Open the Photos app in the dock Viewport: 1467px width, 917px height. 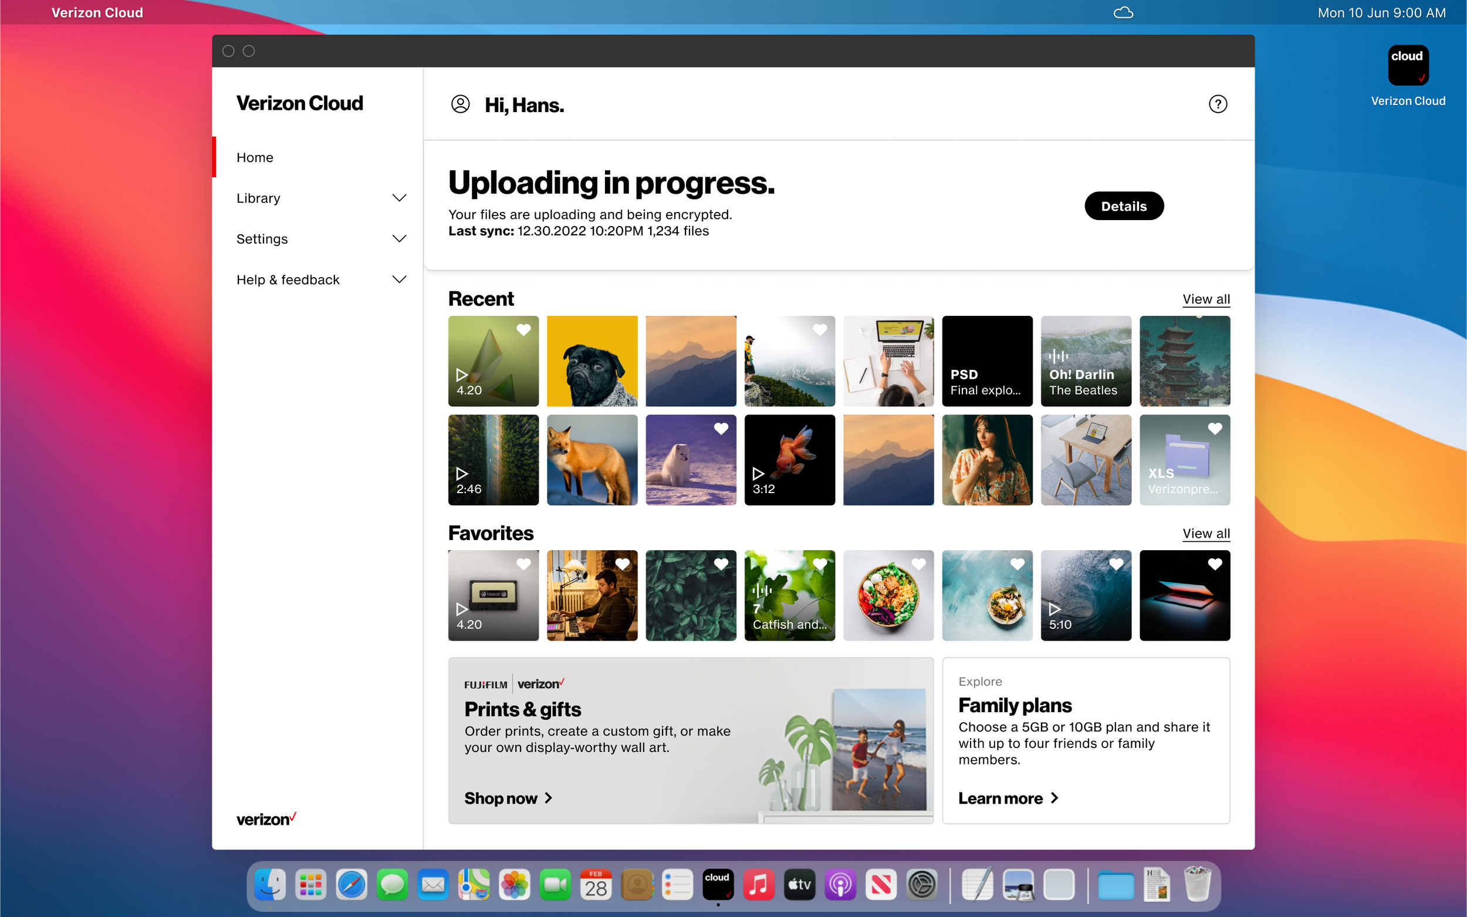pos(514,885)
